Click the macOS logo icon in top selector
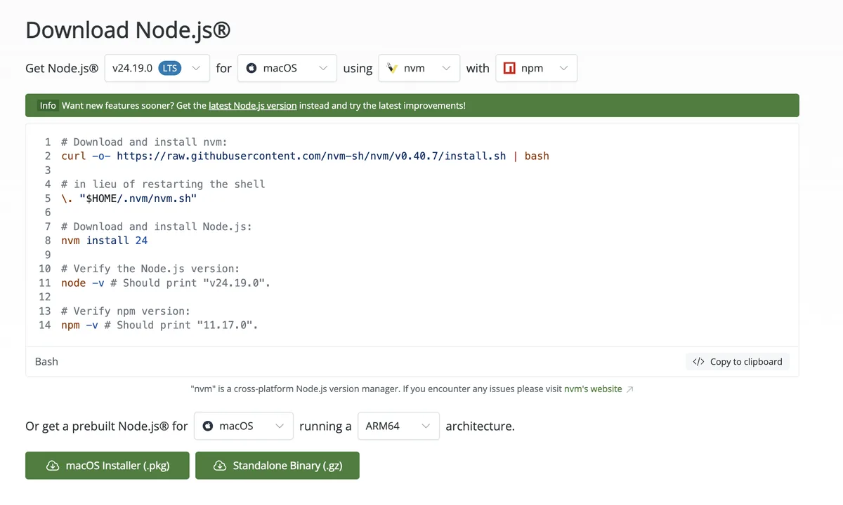The height and width of the screenshot is (505, 843). pyautogui.click(x=251, y=68)
